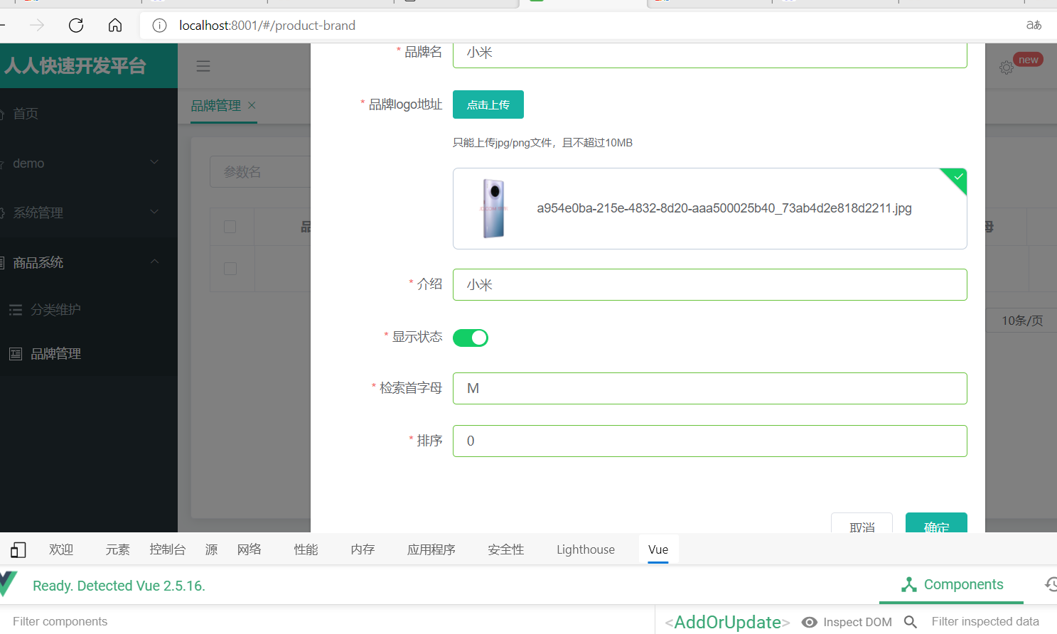Switch to the Lighthouse DevTools tab
Viewport: 1057px width, 634px height.
[586, 549]
